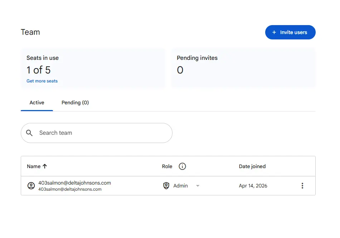The height and width of the screenshot is (238, 340).
Task: Sort by the Name column header
Action: [x=34, y=166]
